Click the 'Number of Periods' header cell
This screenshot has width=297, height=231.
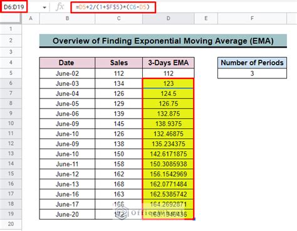point(252,63)
